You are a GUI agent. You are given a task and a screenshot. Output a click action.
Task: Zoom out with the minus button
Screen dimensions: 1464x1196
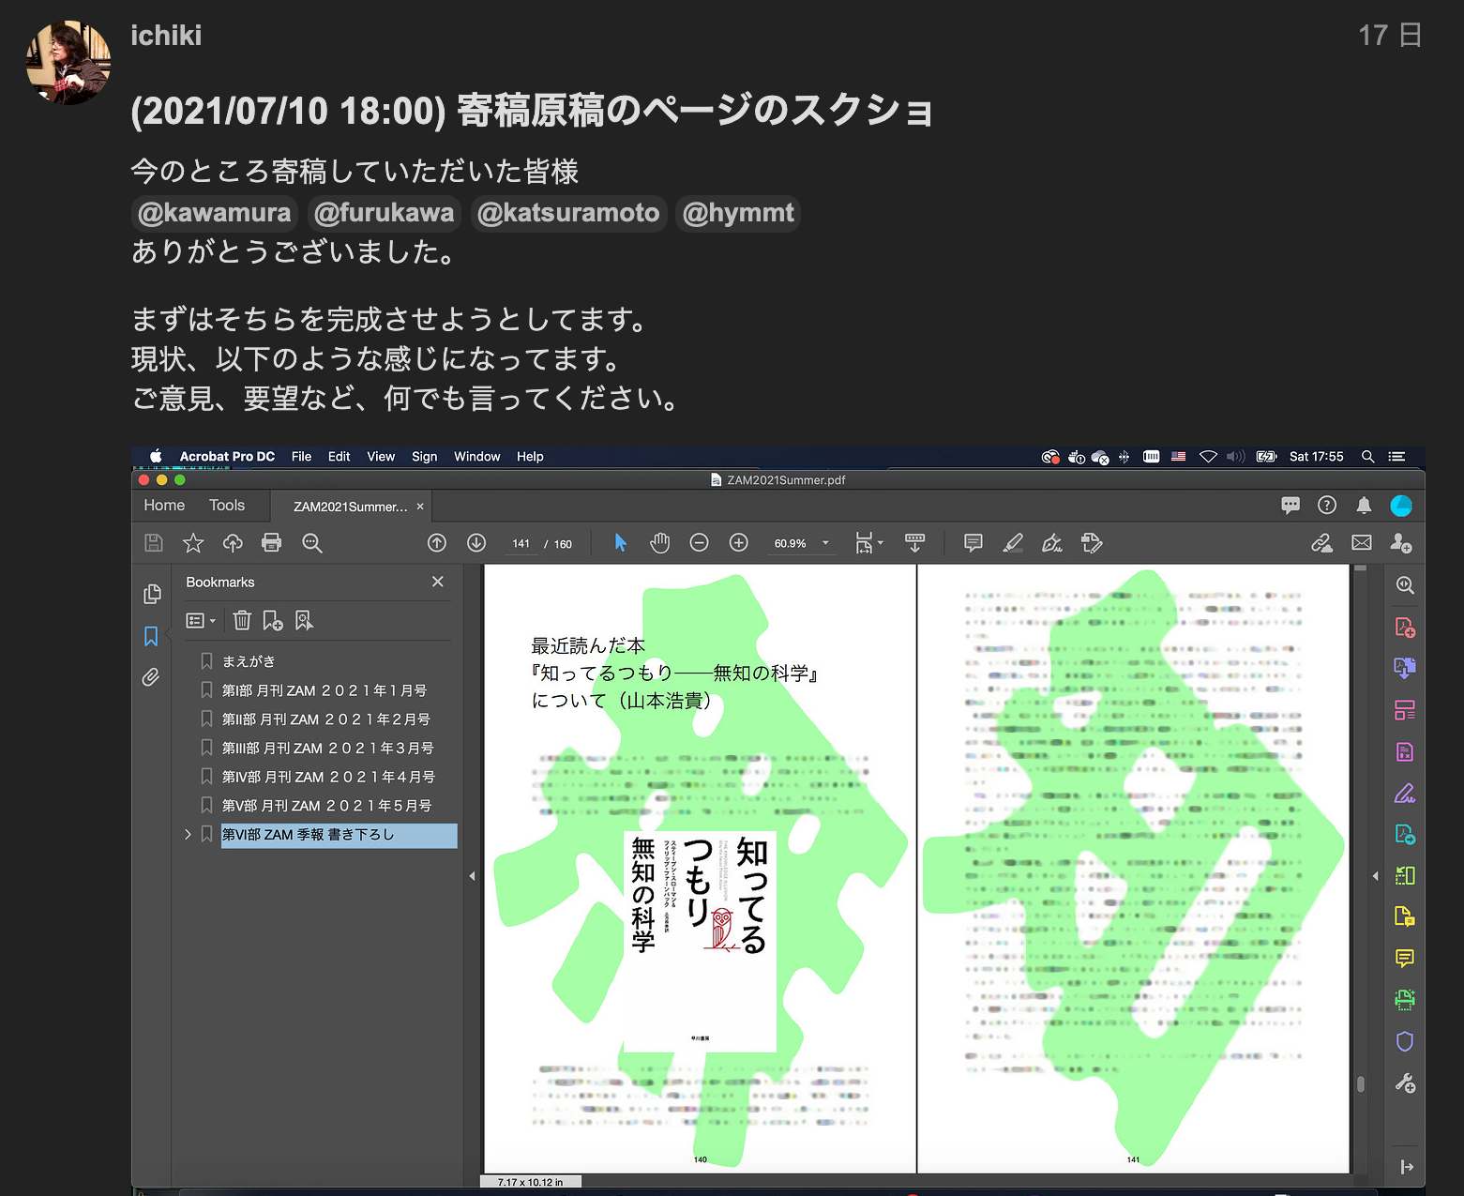(x=699, y=543)
